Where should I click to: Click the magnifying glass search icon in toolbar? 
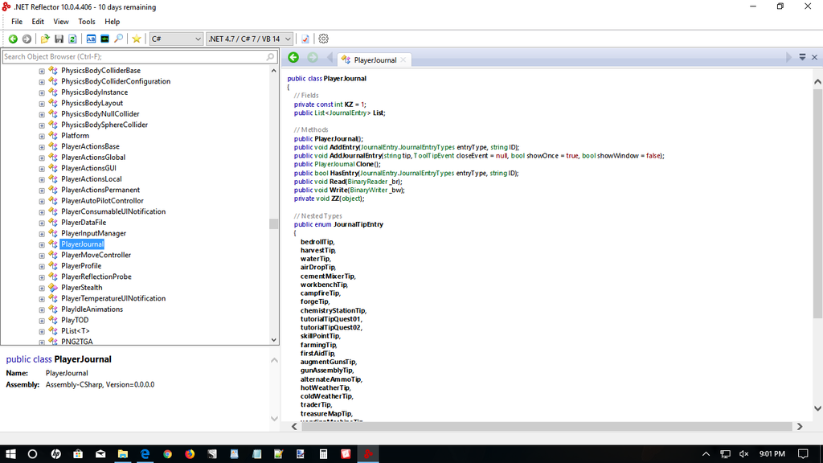click(119, 39)
